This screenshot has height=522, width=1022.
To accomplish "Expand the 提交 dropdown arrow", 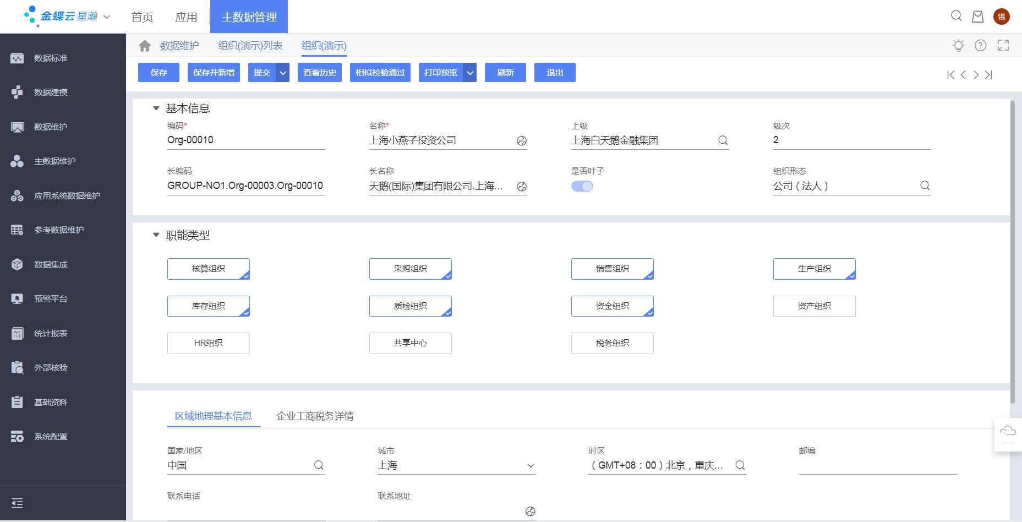I will click(283, 73).
